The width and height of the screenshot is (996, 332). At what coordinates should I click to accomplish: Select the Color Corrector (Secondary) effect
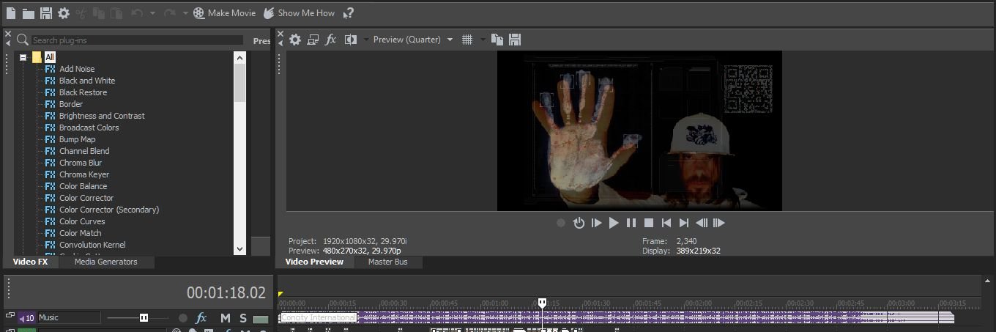(x=109, y=210)
